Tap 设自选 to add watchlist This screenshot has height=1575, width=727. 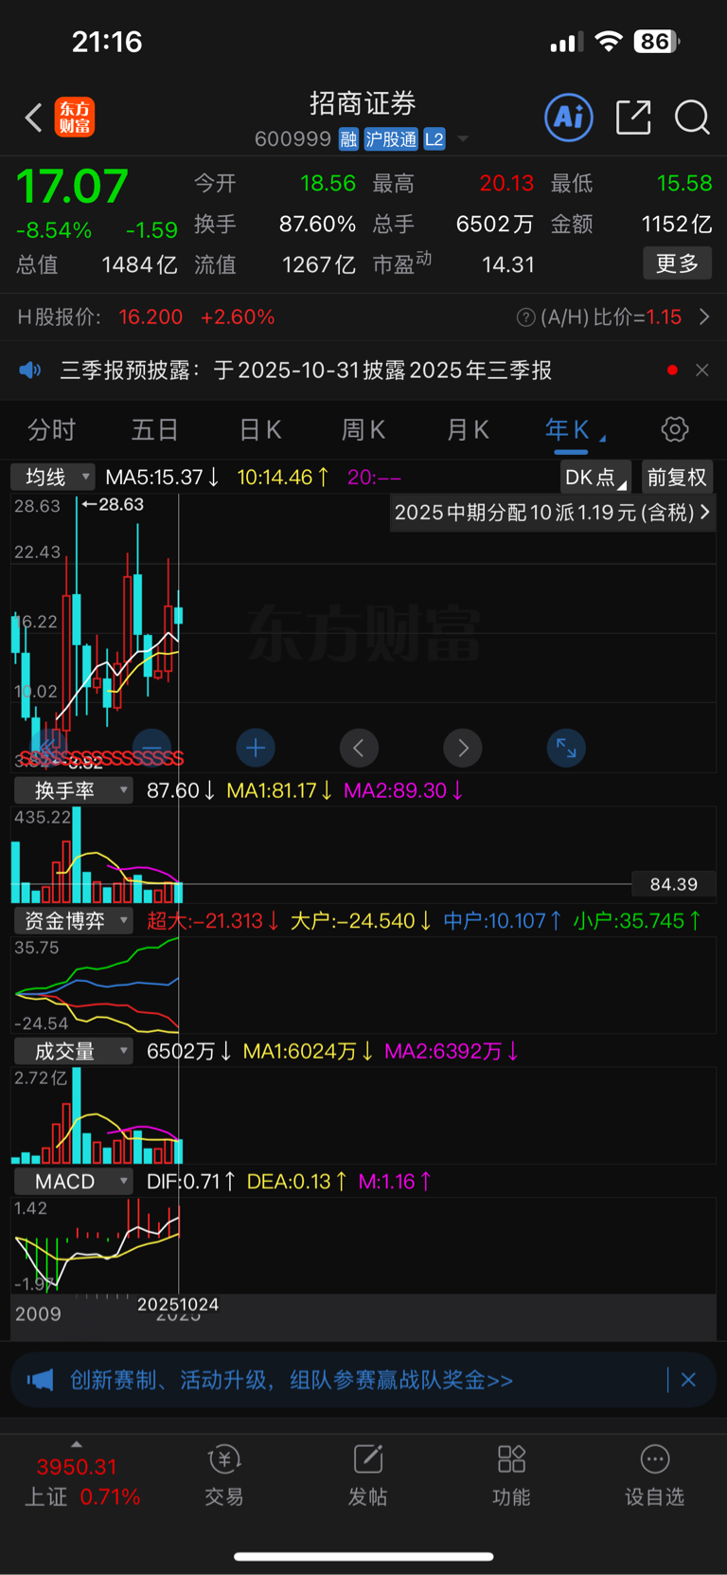tap(654, 1475)
